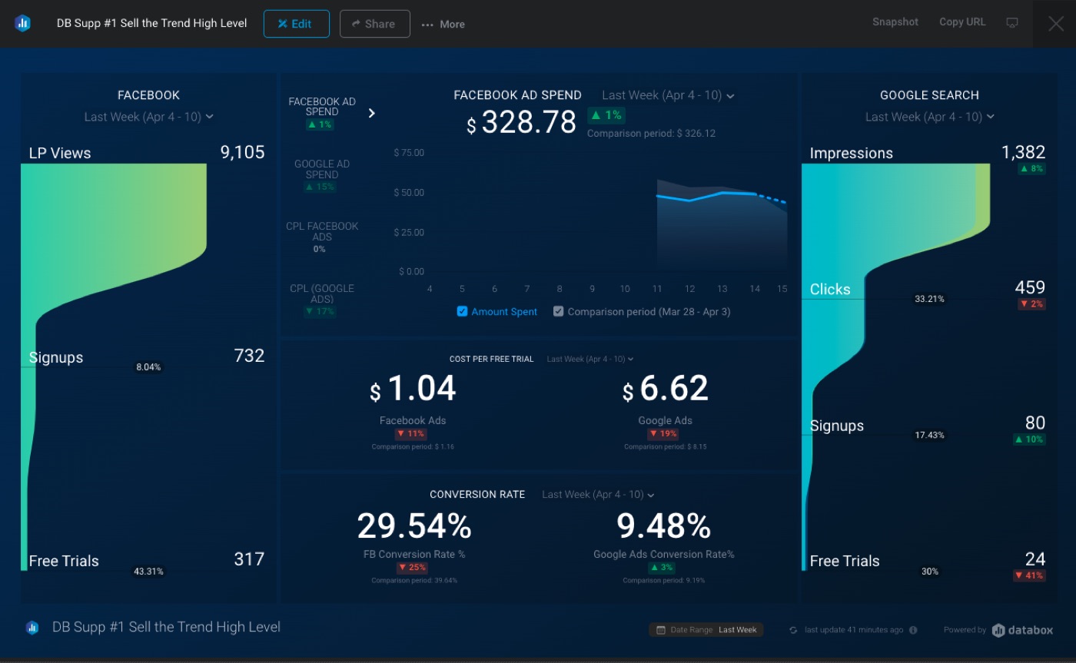Click the Facebook Free Trials value 317

(x=249, y=559)
